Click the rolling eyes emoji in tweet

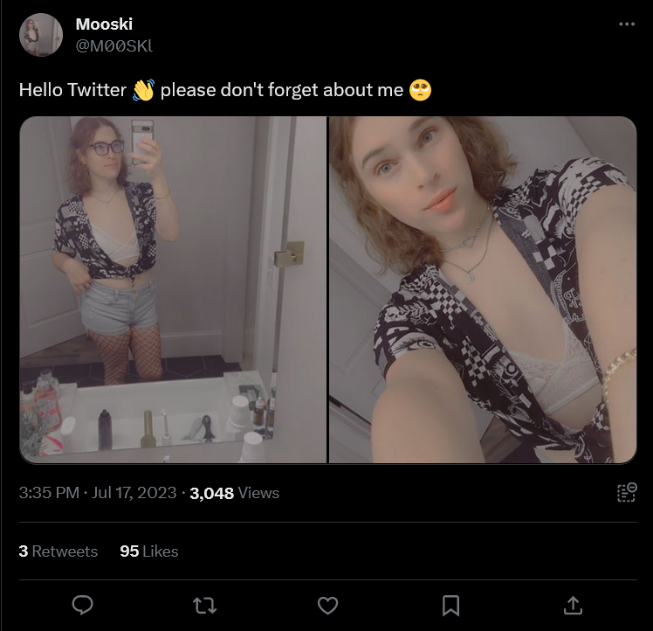coord(420,90)
